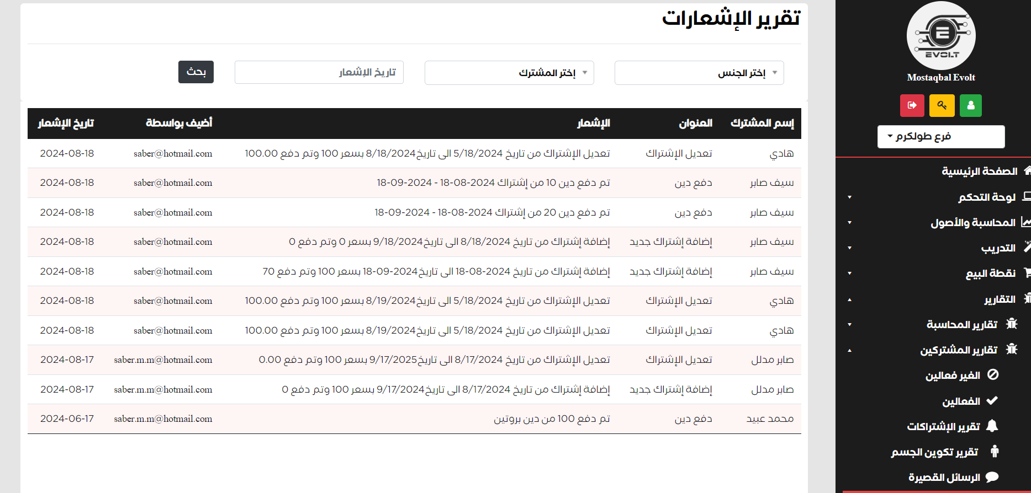Click the ban icon beside الغير فعالين
This screenshot has height=493, width=1031.
992,375
